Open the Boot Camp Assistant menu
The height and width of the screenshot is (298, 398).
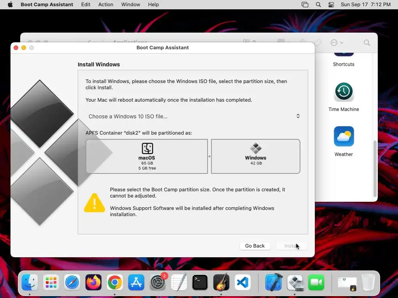[x=47, y=4]
